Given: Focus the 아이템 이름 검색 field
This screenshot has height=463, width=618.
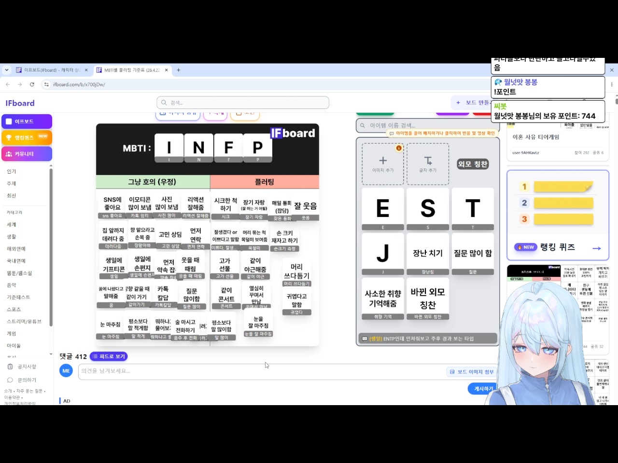Looking at the screenshot, I should click(428, 125).
